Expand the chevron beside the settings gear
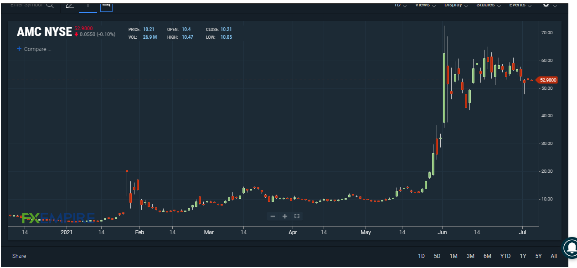The height and width of the screenshot is (268, 577). click(x=556, y=5)
